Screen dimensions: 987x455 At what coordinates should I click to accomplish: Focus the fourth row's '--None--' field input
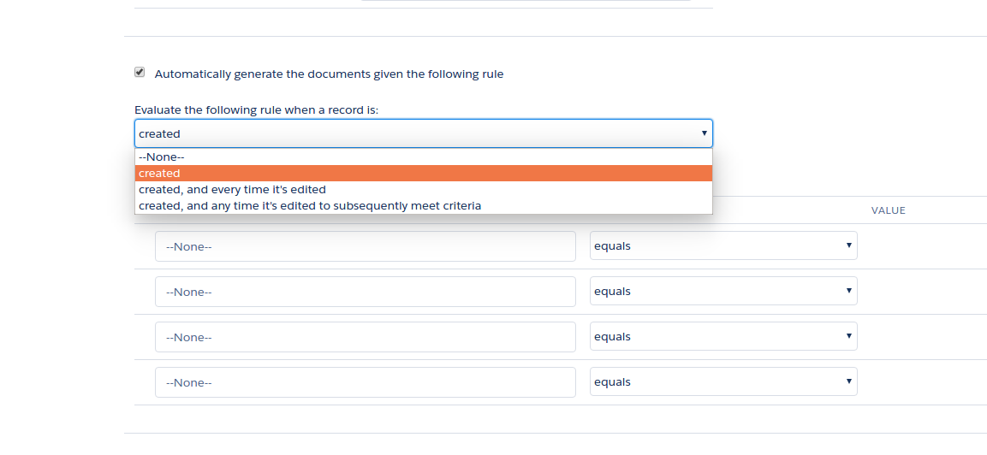click(365, 382)
